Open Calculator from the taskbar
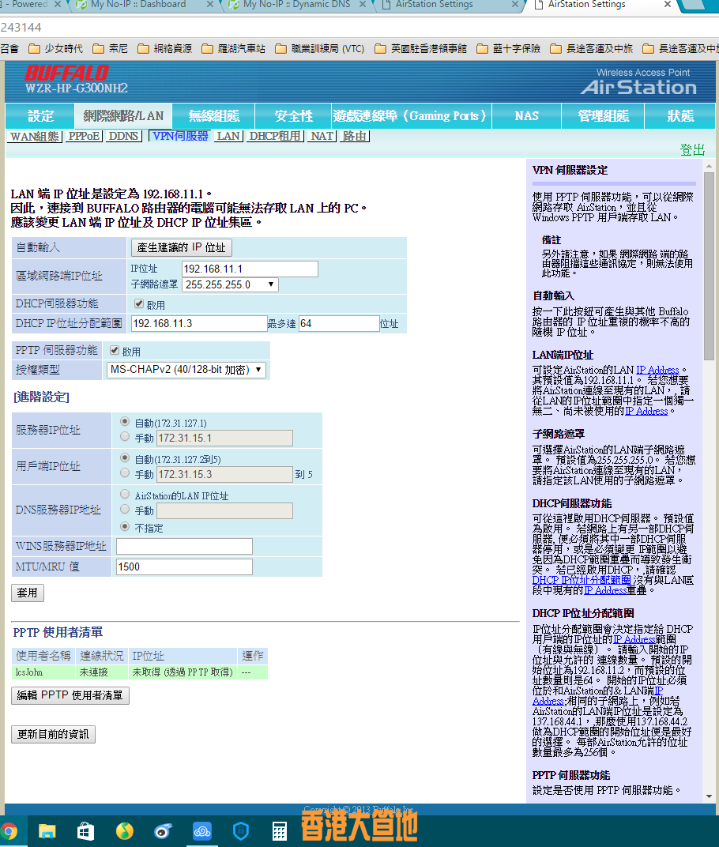The width and height of the screenshot is (719, 847). (x=279, y=830)
